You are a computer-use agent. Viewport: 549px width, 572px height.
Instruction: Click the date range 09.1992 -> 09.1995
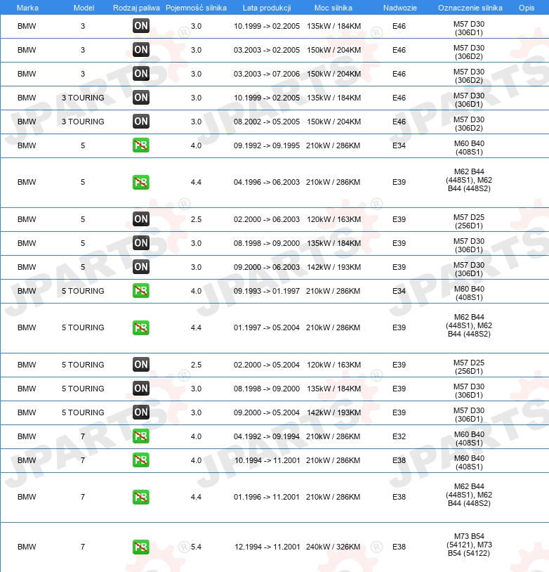click(x=267, y=145)
